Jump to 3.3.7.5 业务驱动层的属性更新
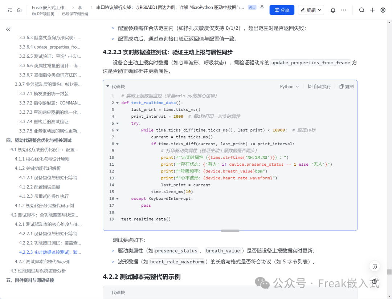The image size is (392, 299). [x=50, y=131]
